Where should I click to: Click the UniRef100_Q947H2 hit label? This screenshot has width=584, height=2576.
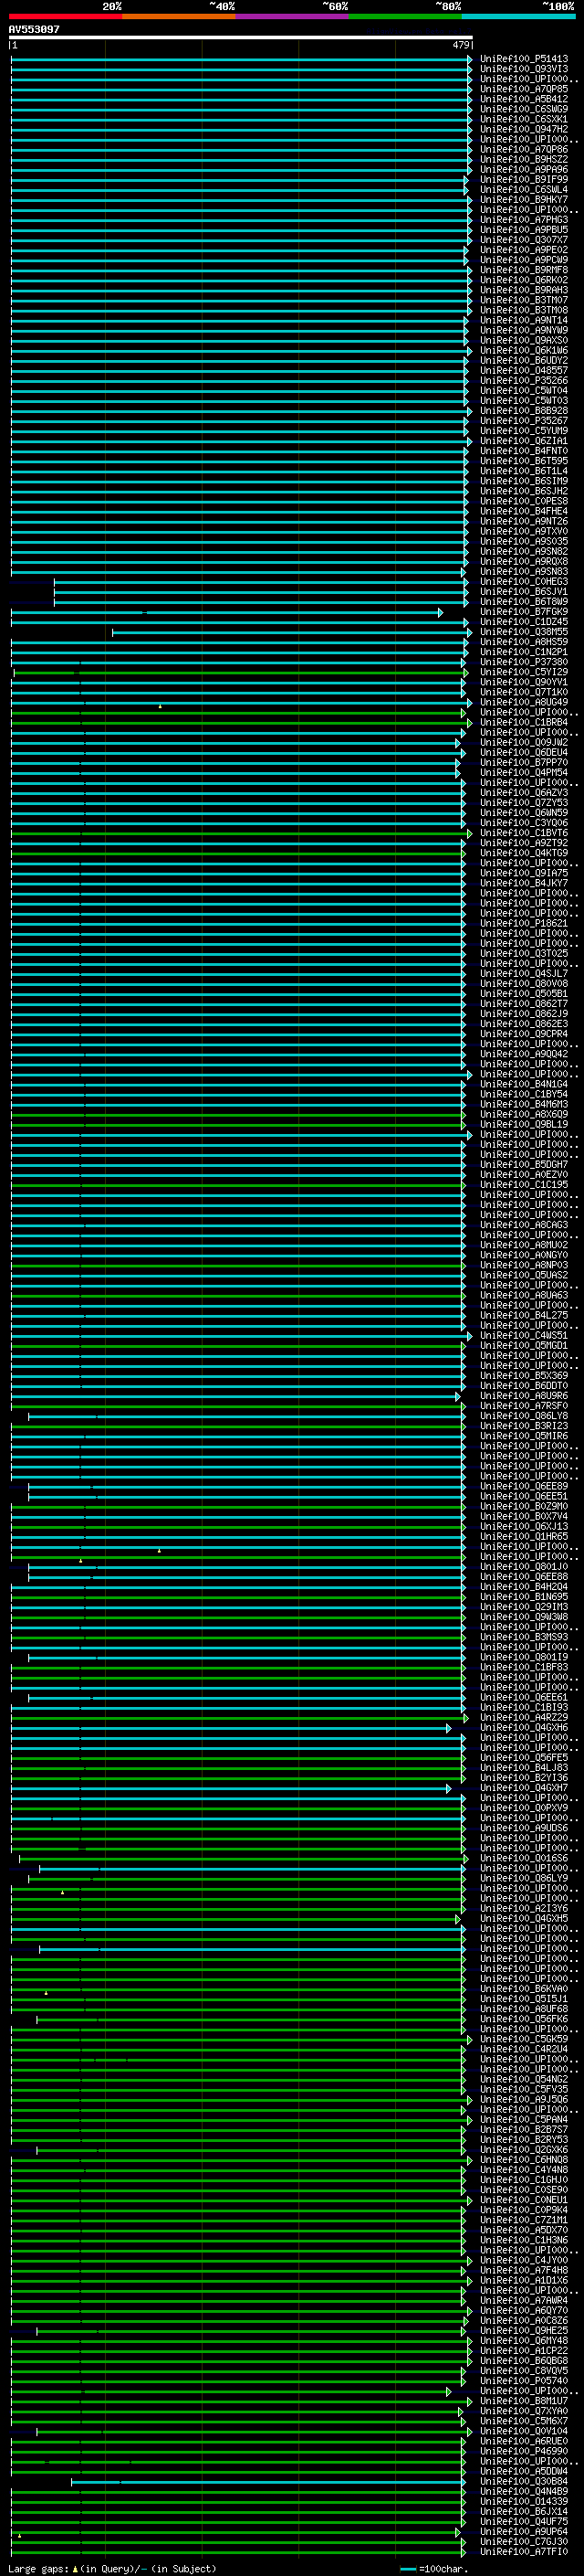(x=523, y=129)
